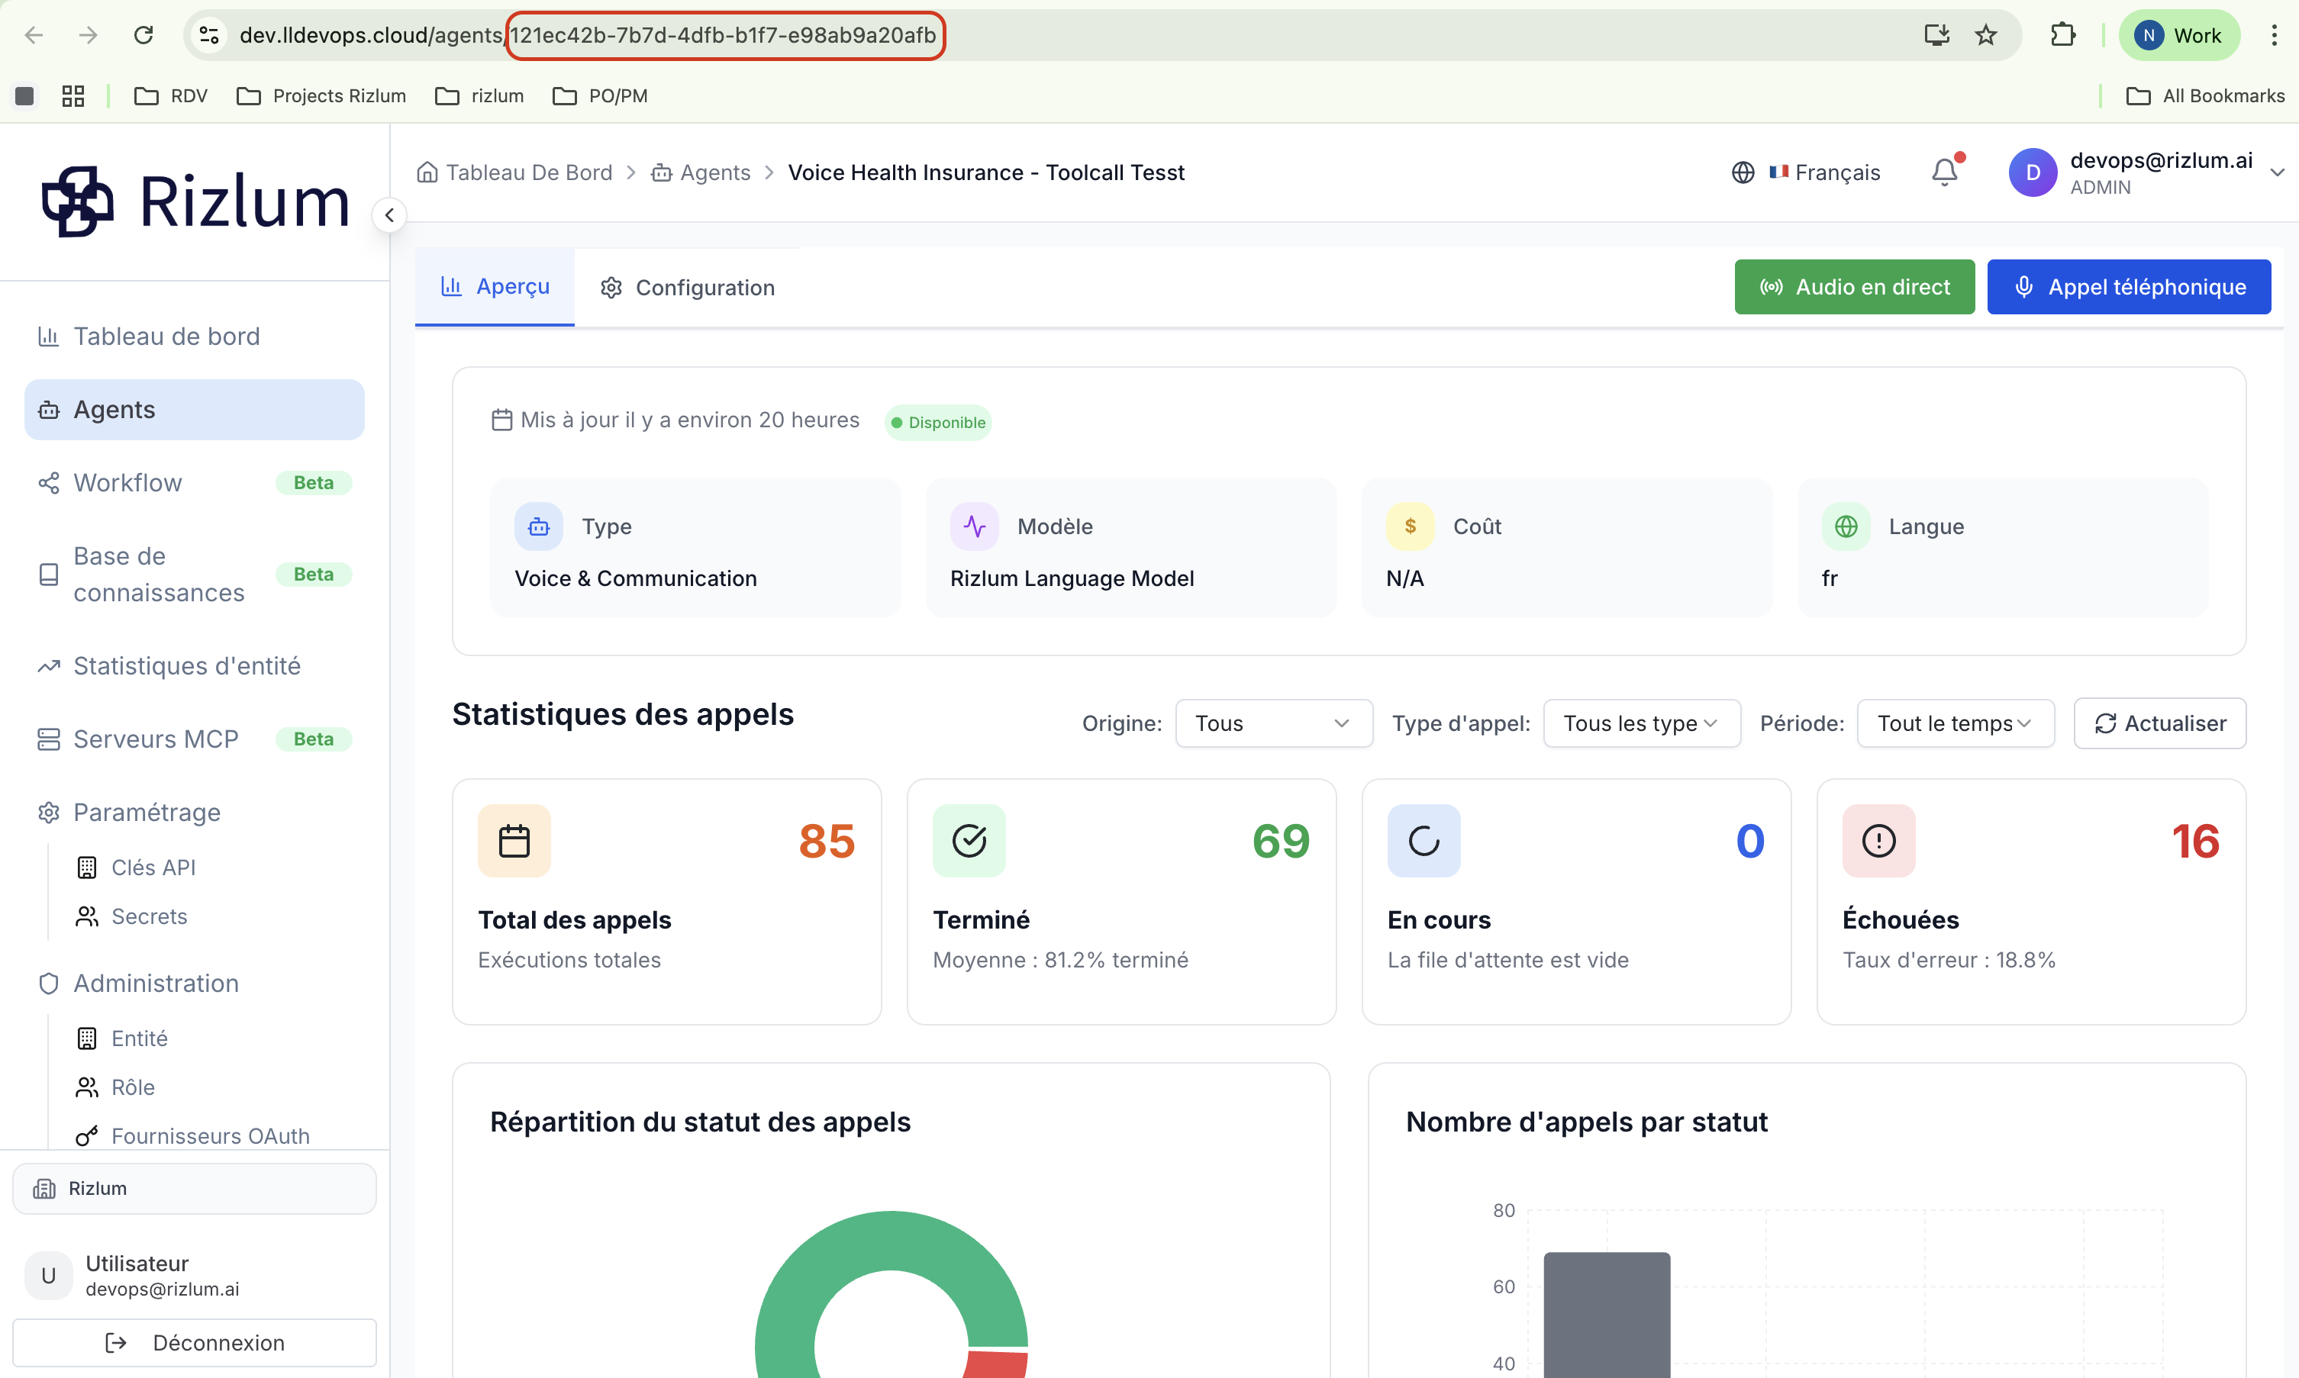Switch to the Aperçu tab
The height and width of the screenshot is (1378, 2299).
click(495, 287)
